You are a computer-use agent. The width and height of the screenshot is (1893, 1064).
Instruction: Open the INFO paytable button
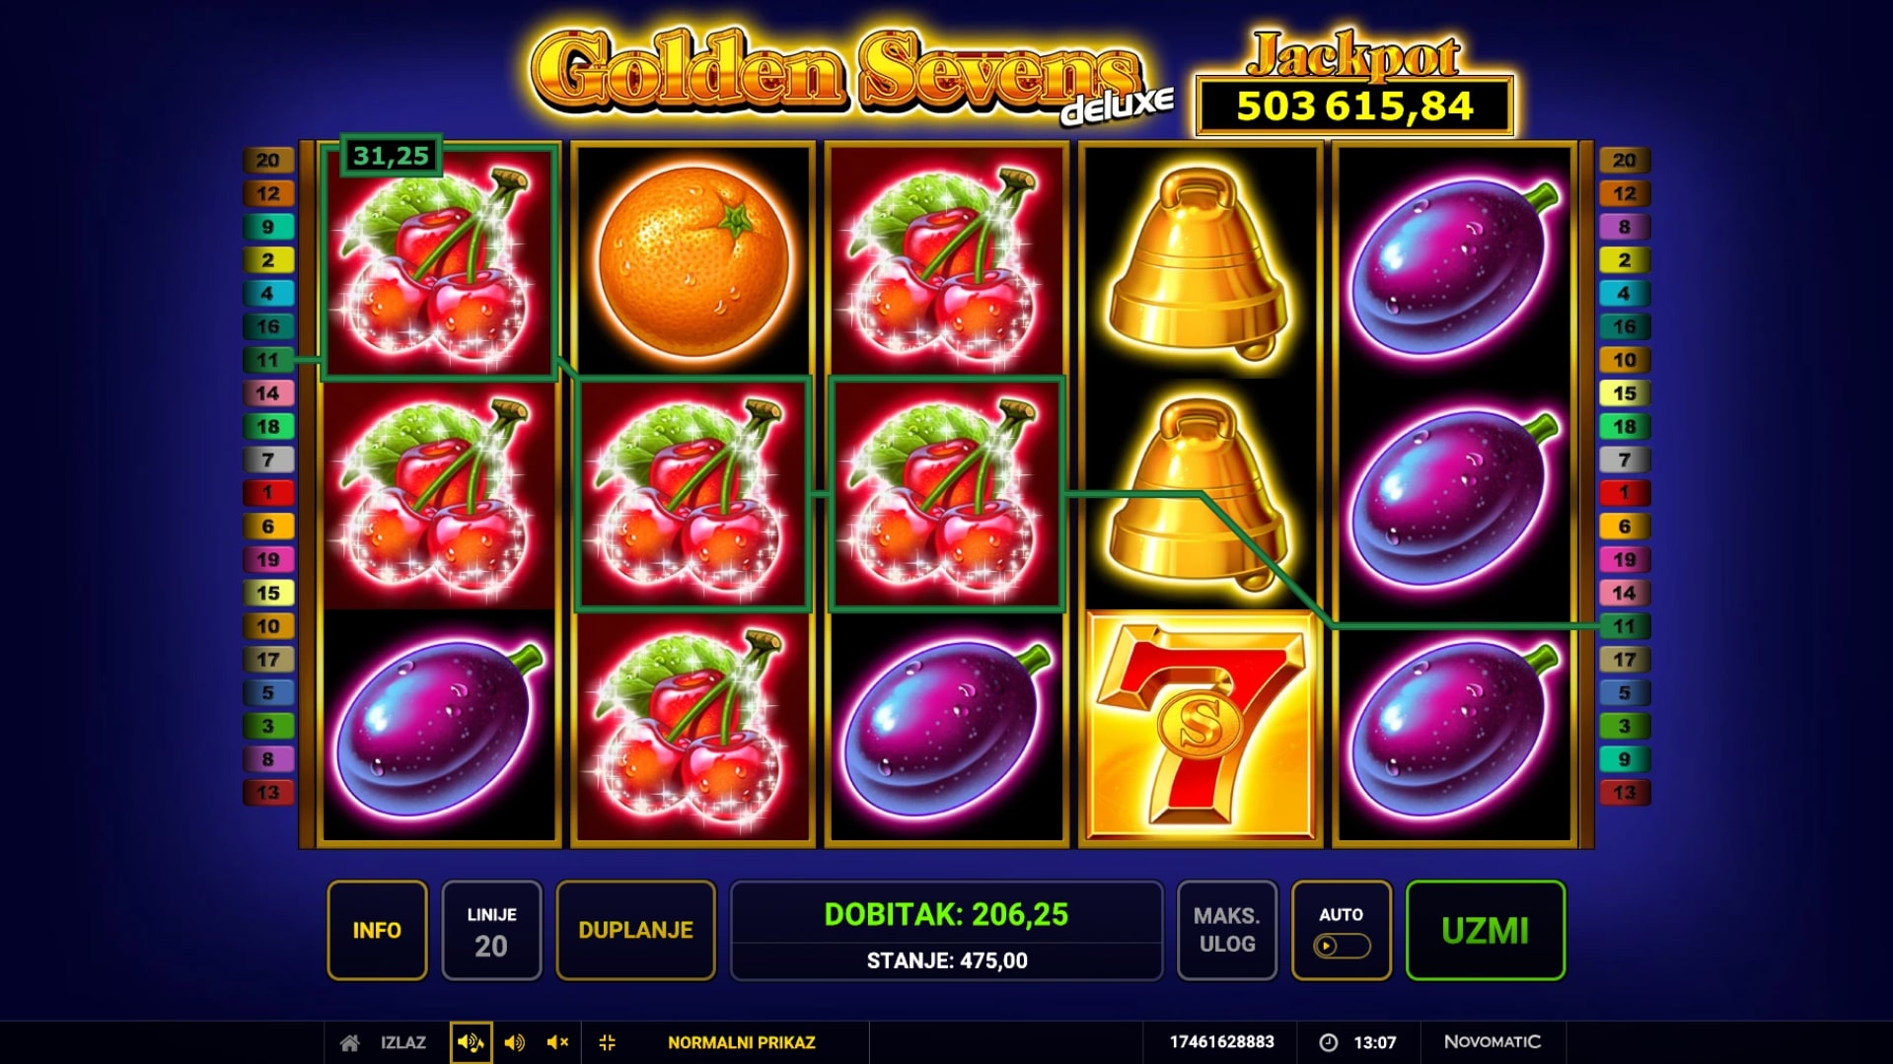click(x=377, y=930)
